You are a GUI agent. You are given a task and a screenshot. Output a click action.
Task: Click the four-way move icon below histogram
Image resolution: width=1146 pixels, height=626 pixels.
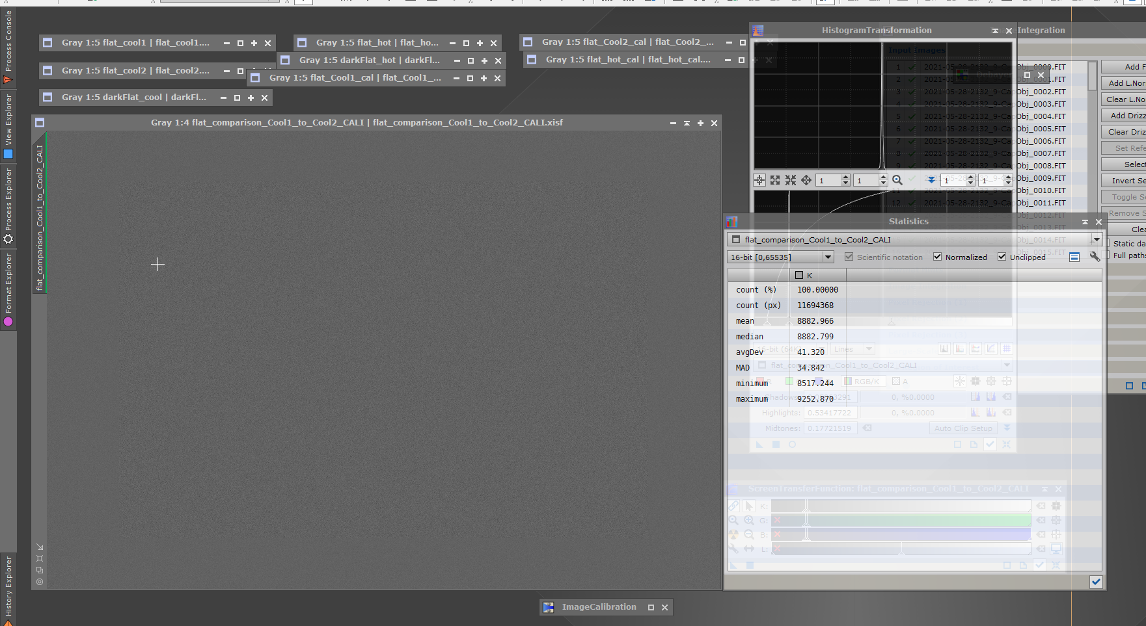[806, 180]
